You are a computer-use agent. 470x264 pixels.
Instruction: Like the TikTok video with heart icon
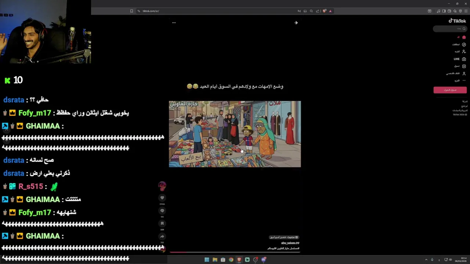[x=162, y=198]
